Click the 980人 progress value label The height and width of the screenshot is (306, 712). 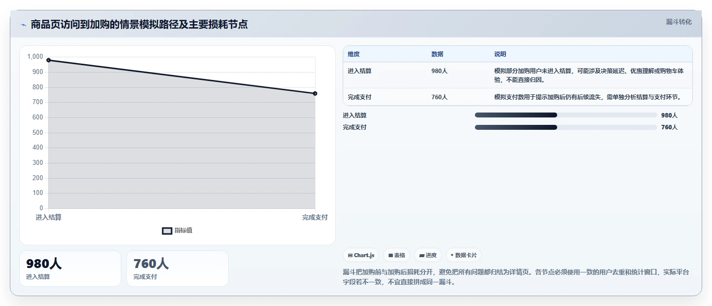click(x=670, y=115)
